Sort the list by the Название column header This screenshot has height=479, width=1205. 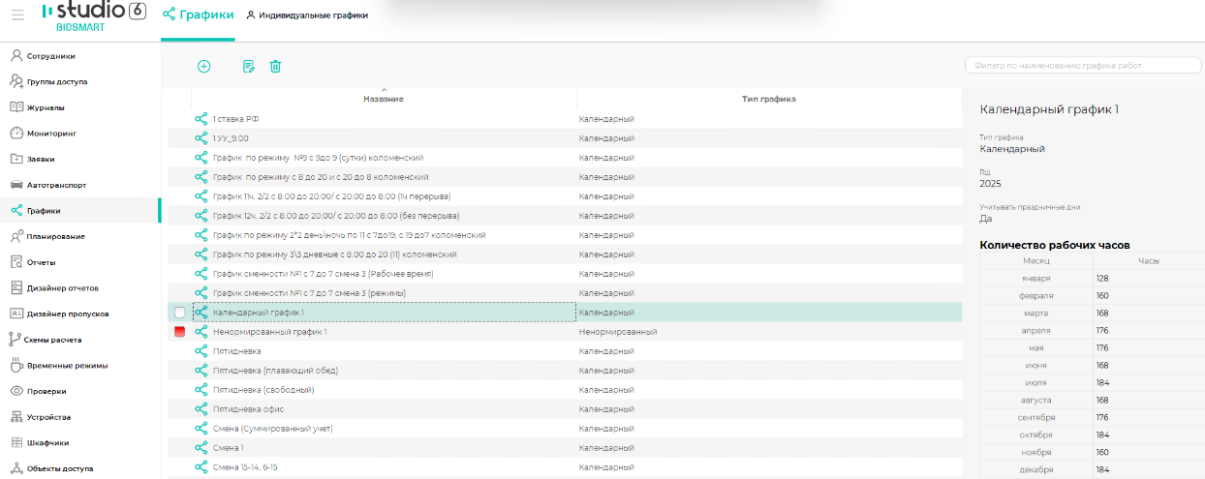point(384,99)
